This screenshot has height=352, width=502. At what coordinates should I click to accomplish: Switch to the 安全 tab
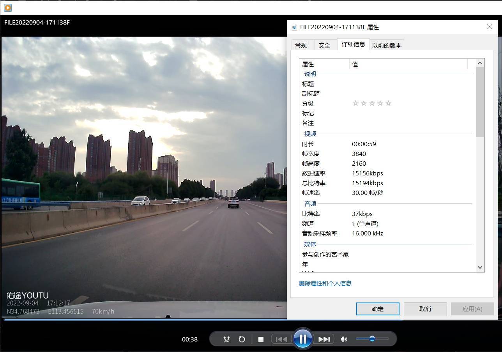point(325,45)
